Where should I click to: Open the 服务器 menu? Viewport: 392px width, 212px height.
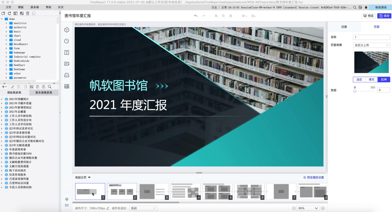(35, 7)
